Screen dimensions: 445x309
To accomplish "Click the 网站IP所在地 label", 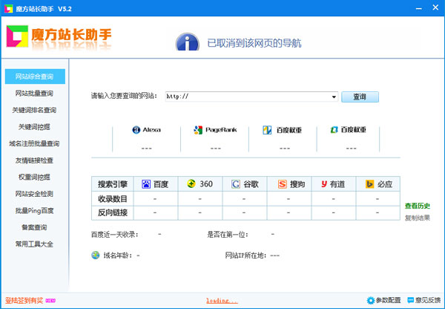I will tap(246, 256).
